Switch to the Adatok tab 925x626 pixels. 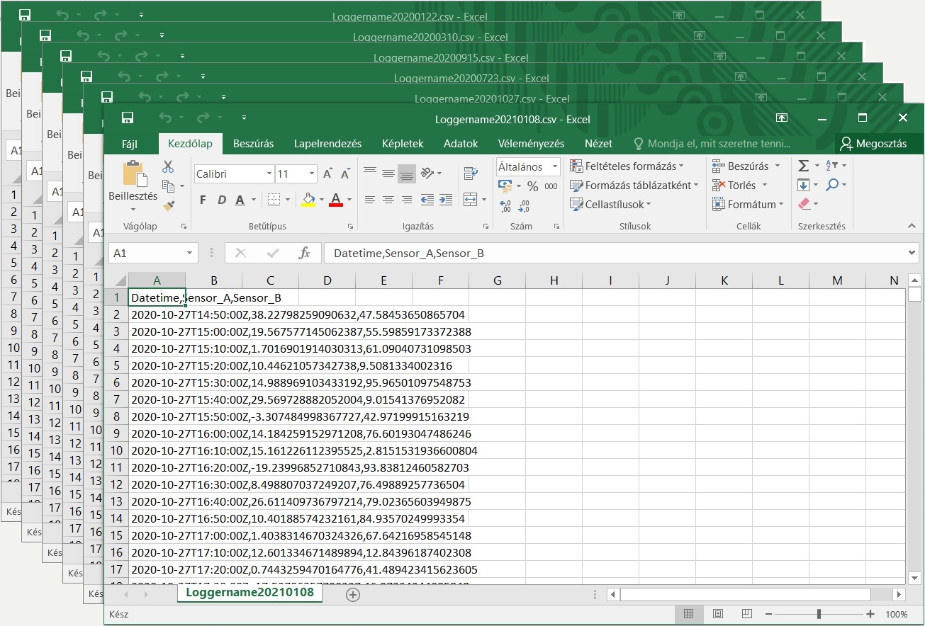[x=461, y=143]
